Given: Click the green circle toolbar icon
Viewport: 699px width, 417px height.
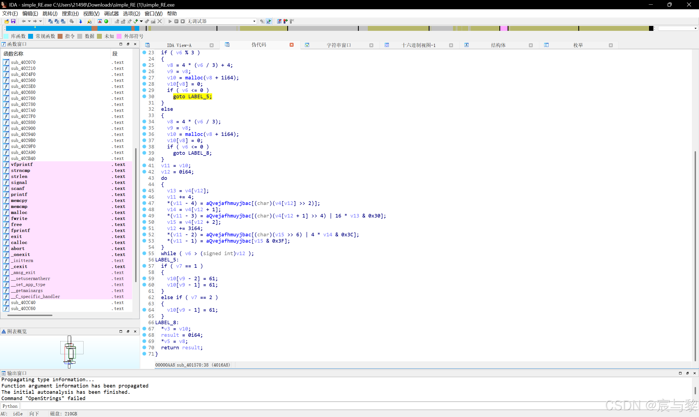Looking at the screenshot, I should tap(106, 21).
